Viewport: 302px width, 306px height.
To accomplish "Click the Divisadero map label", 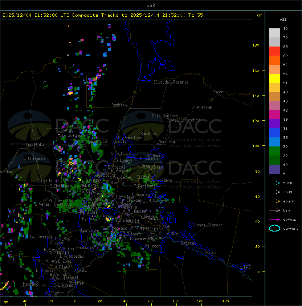I will point(161,180).
